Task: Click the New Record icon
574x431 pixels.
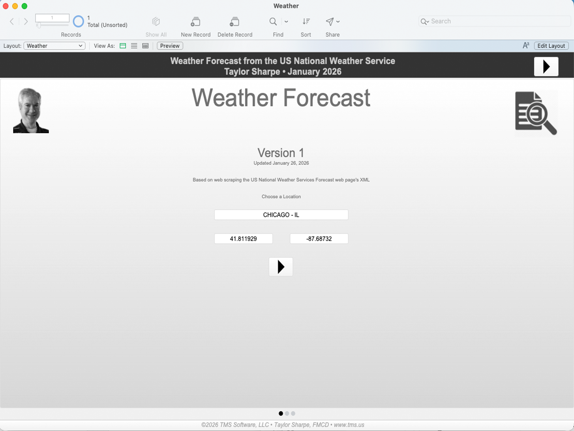Action: point(195,22)
